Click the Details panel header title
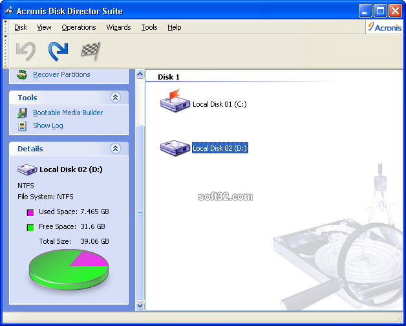 (30, 149)
